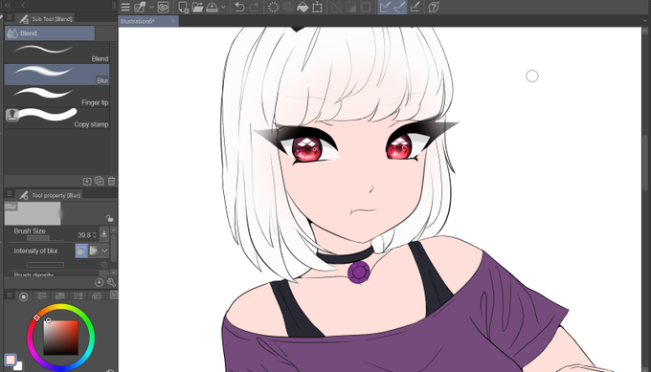Toggle Snap to Grid
Viewport: 651px width, 372px height.
click(415, 7)
